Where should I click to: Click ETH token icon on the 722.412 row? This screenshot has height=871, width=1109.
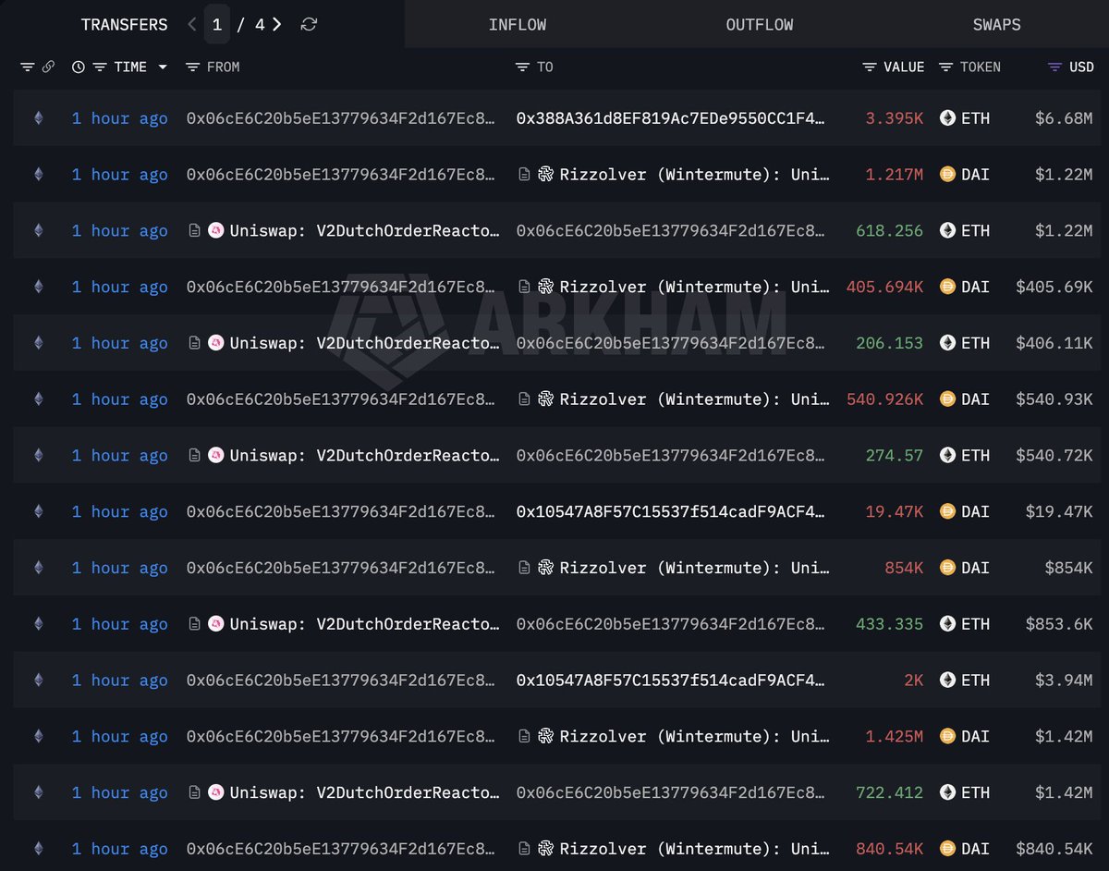pos(947,792)
